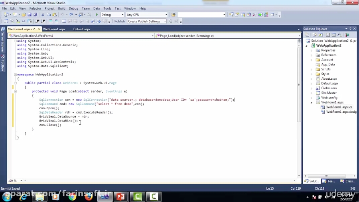This screenshot has height=202, width=359.
Task: Expand the References node in Solution Explorer
Action: click(312, 55)
